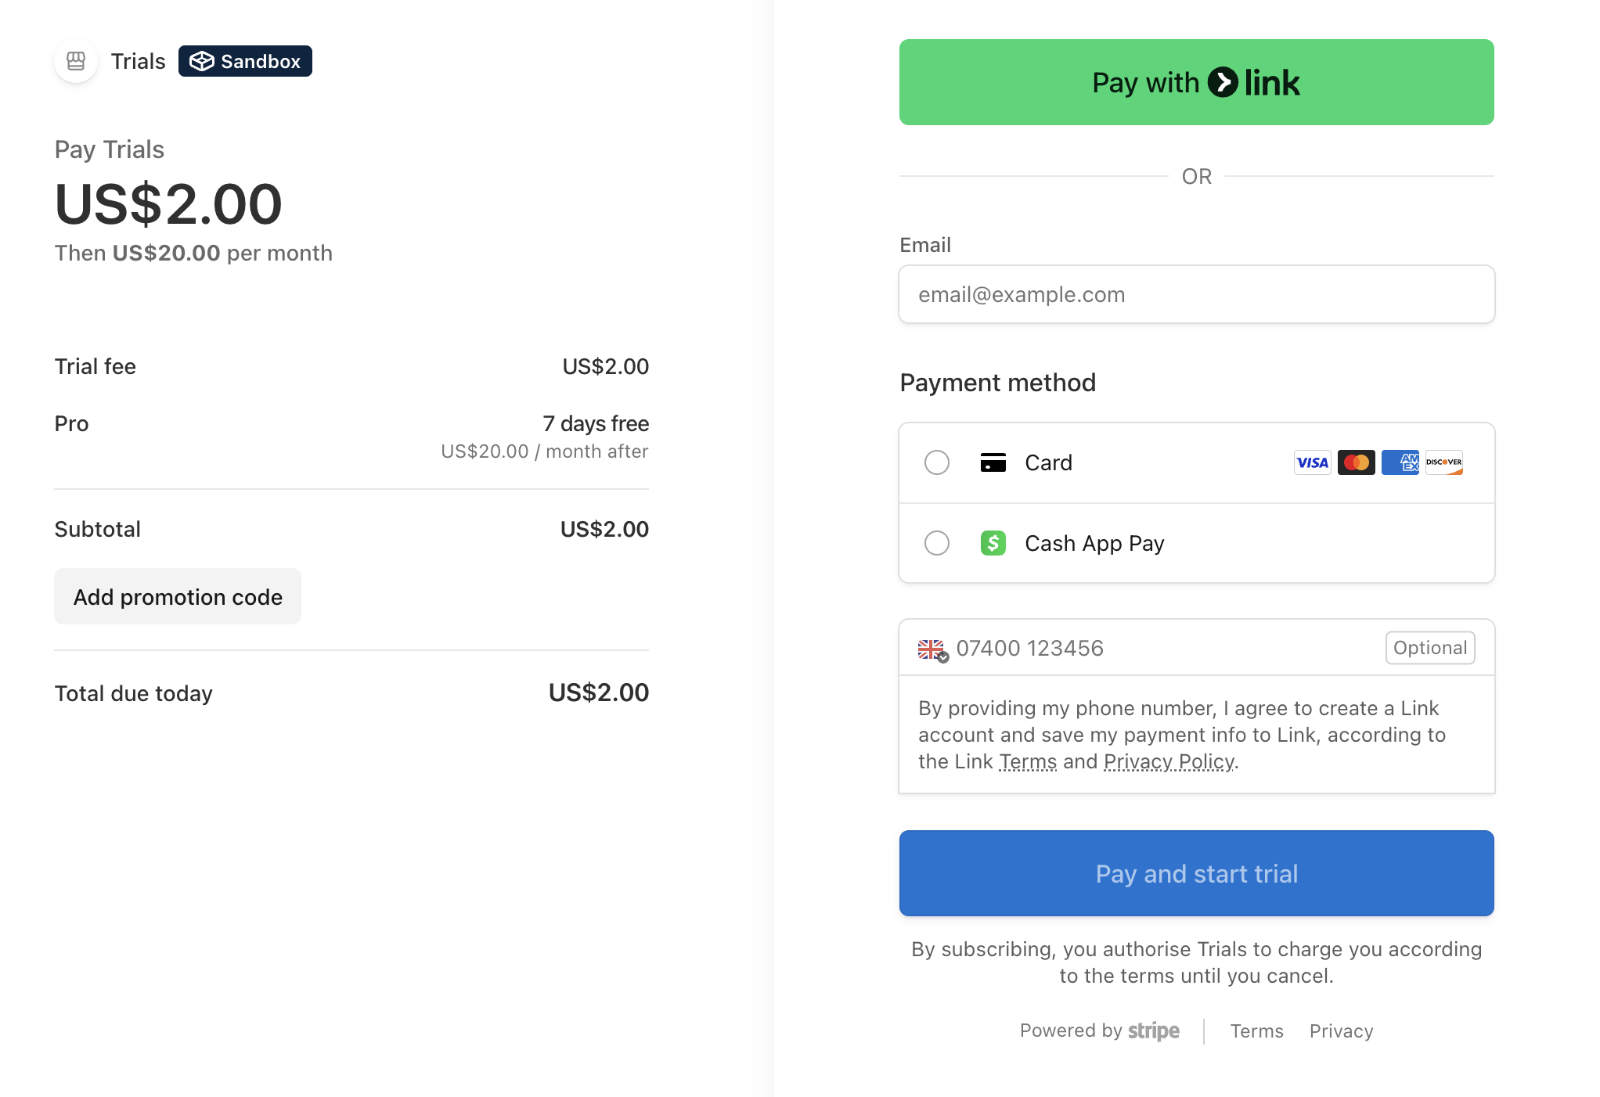Open the footer Terms link

(1256, 1031)
